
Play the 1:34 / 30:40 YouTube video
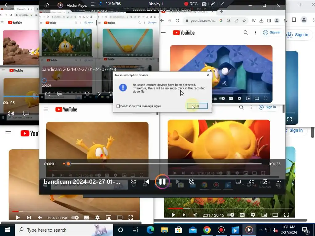(18, 218)
